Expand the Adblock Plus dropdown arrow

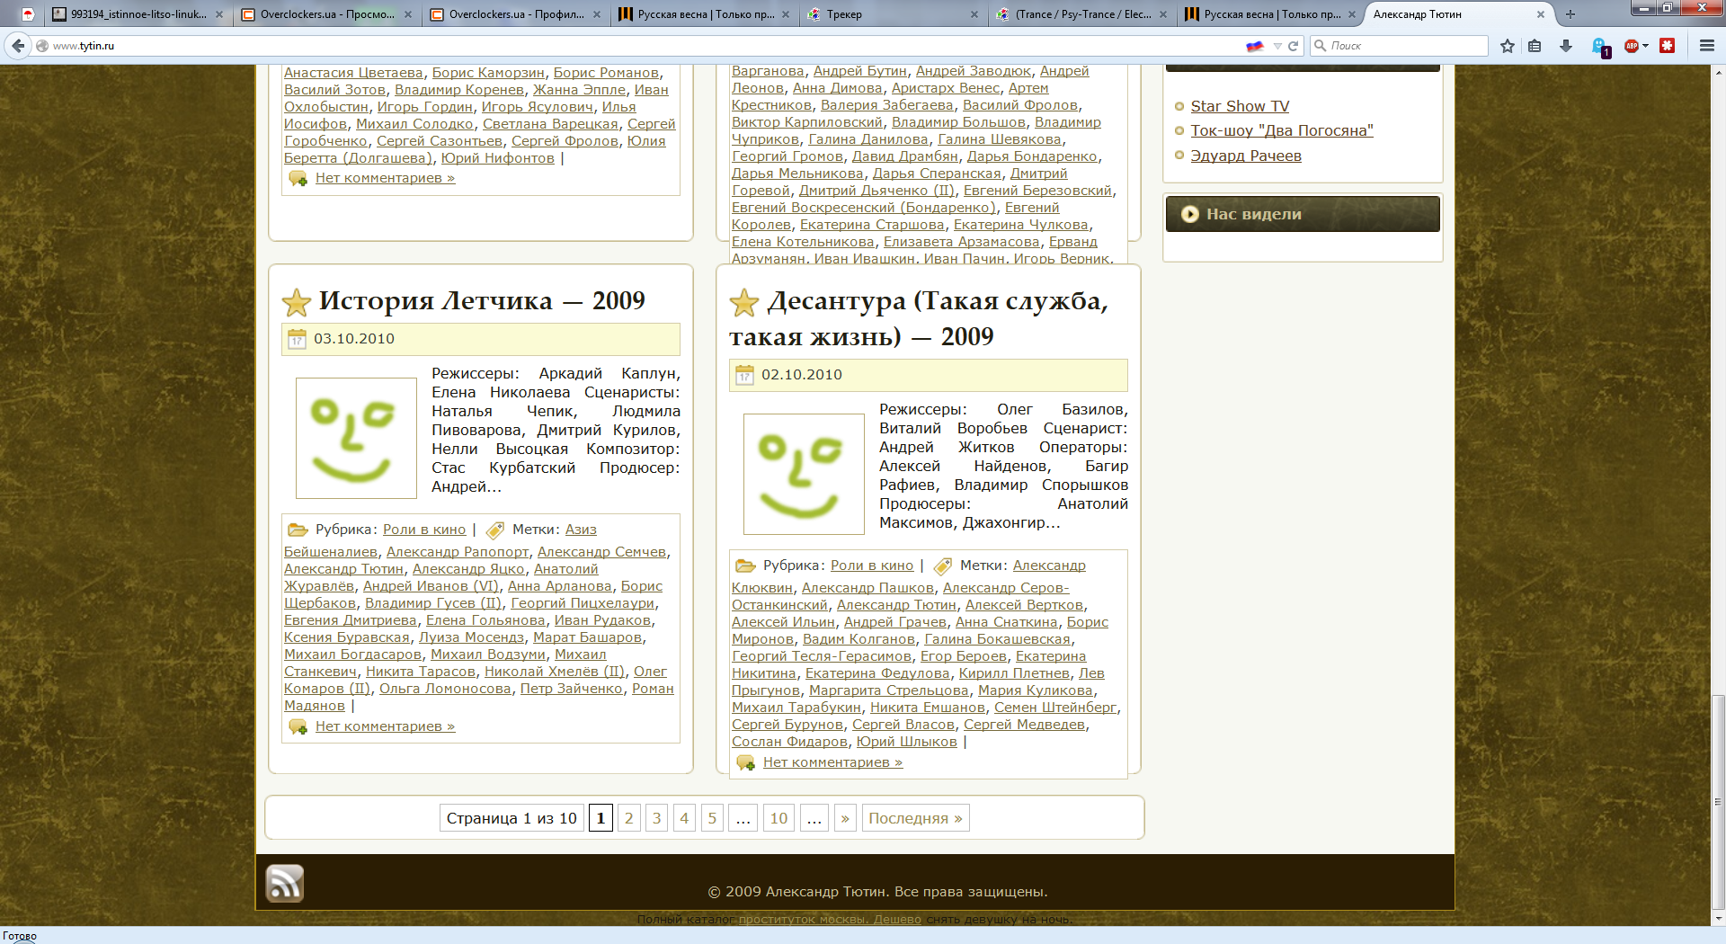1646,46
